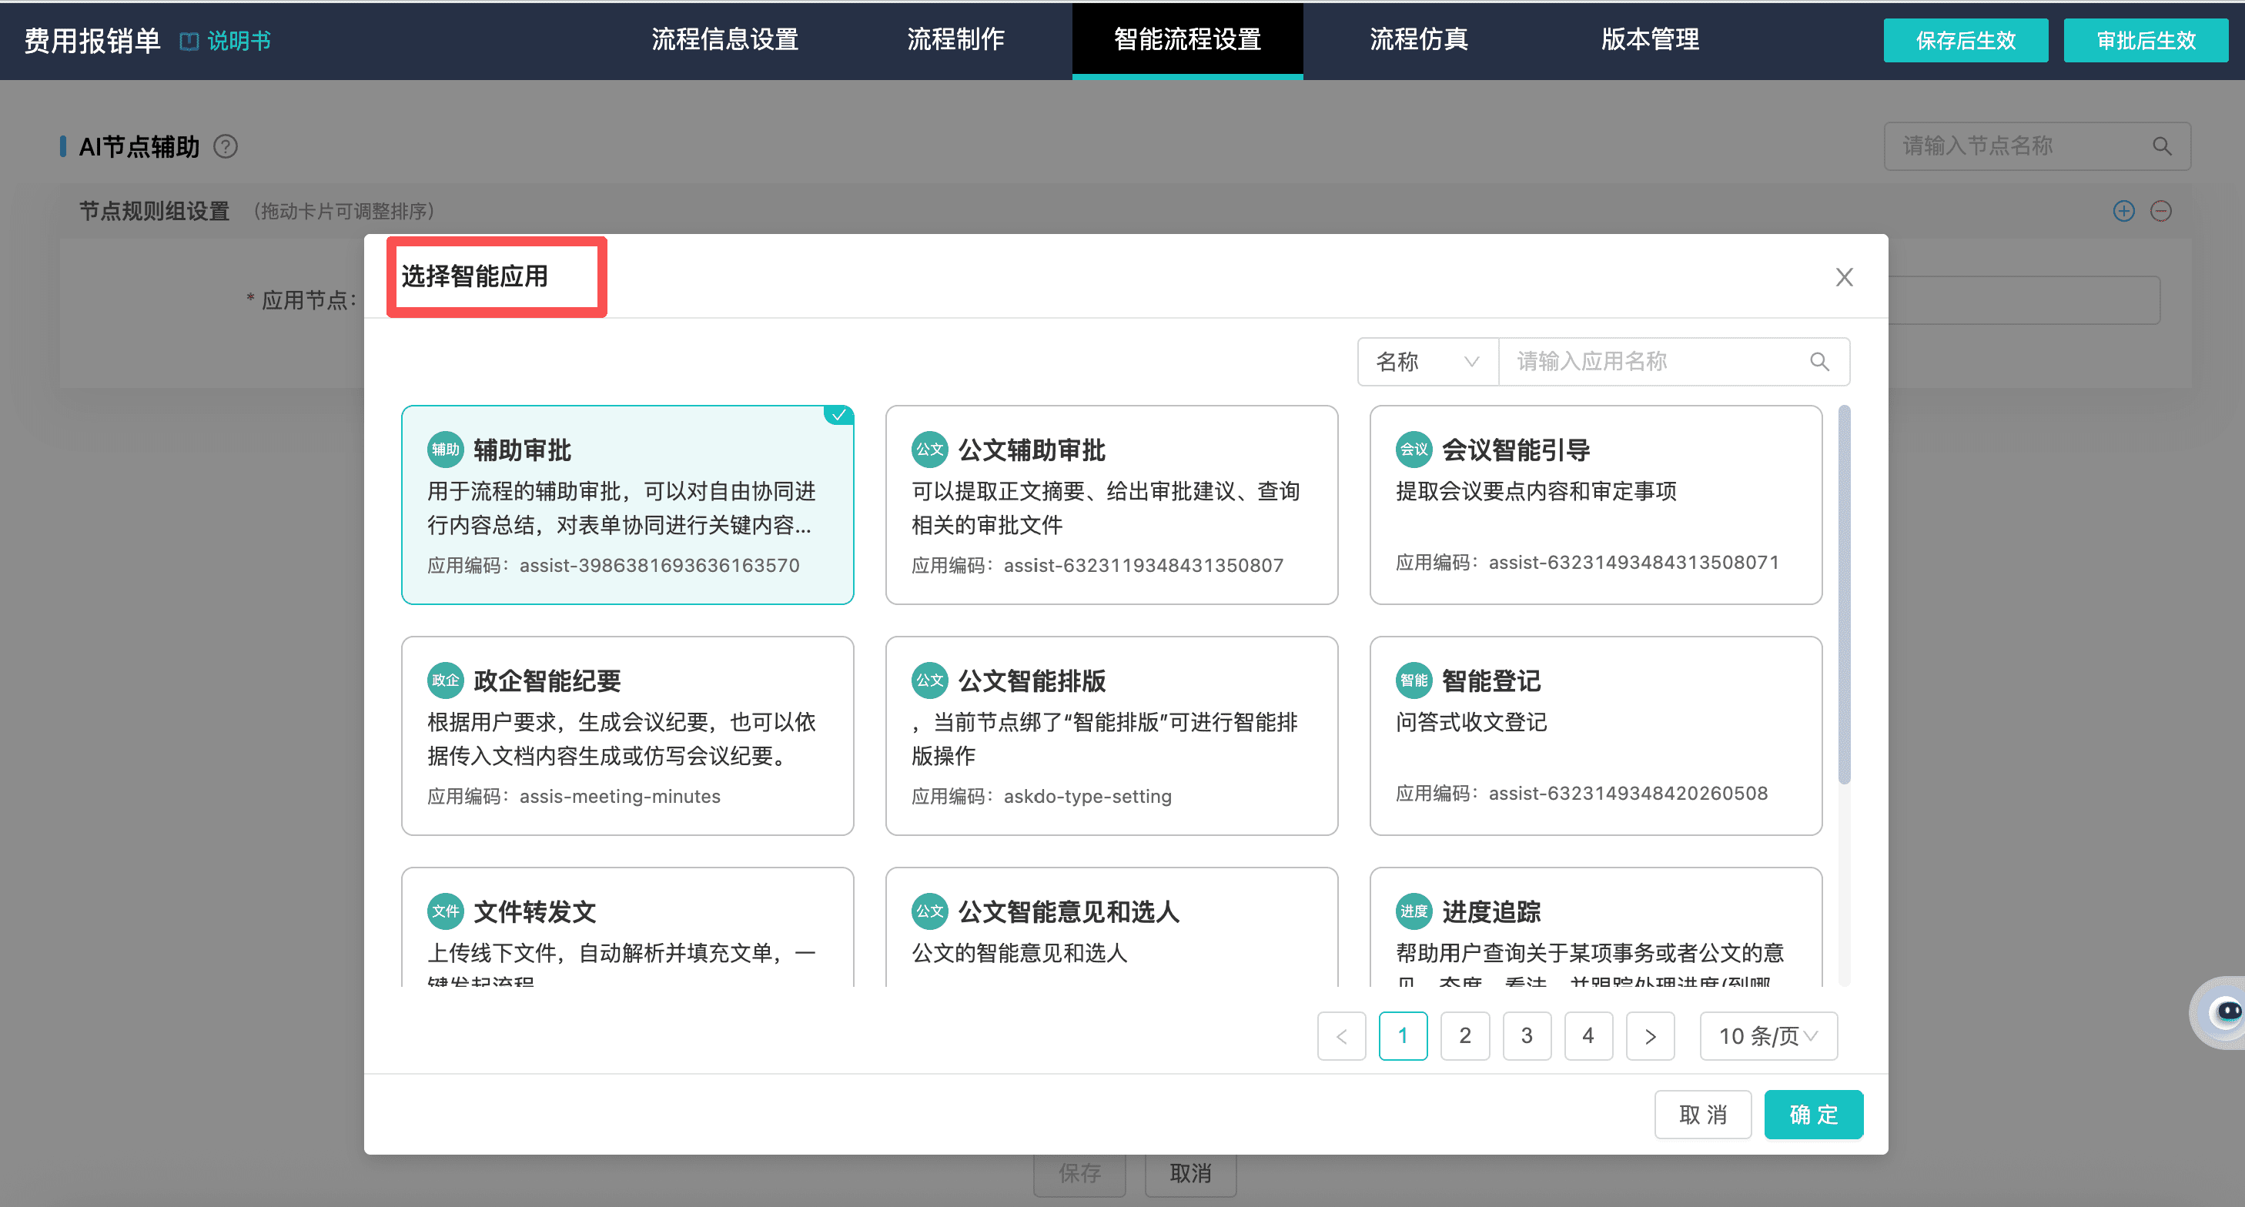Go to page 2
The height and width of the screenshot is (1207, 2245).
(1465, 1036)
